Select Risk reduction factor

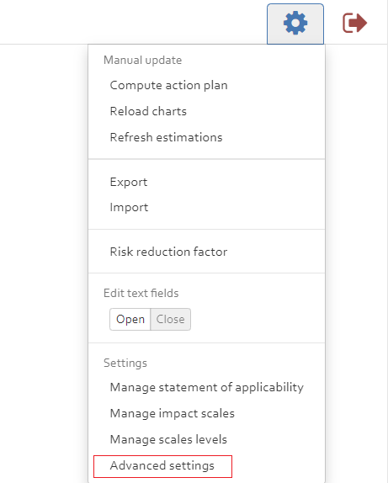click(x=168, y=252)
